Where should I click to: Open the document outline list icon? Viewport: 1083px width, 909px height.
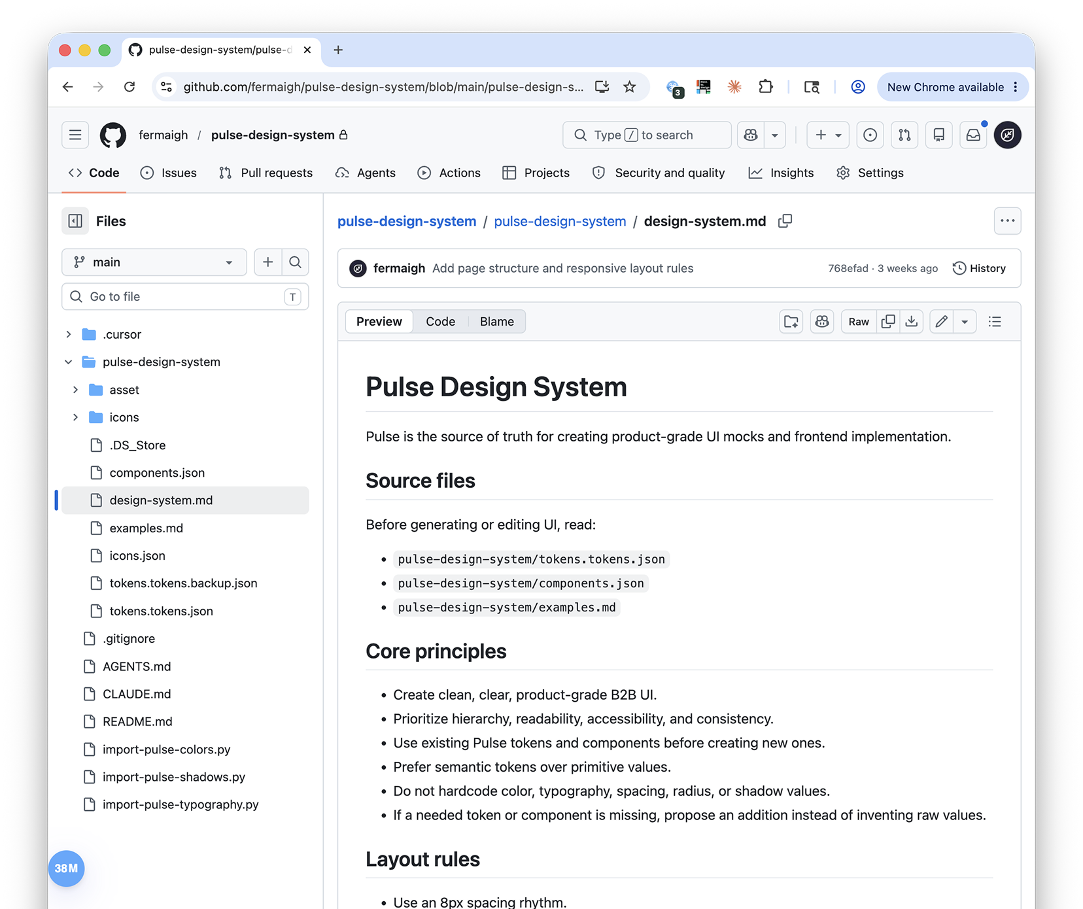pos(995,322)
